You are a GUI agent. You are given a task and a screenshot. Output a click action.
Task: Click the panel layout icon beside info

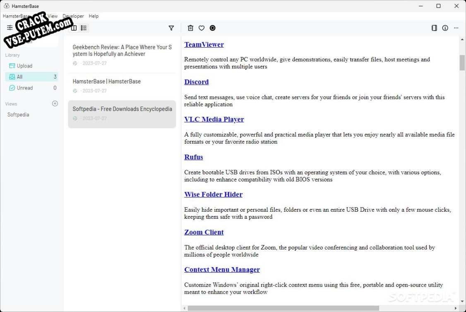(434, 28)
